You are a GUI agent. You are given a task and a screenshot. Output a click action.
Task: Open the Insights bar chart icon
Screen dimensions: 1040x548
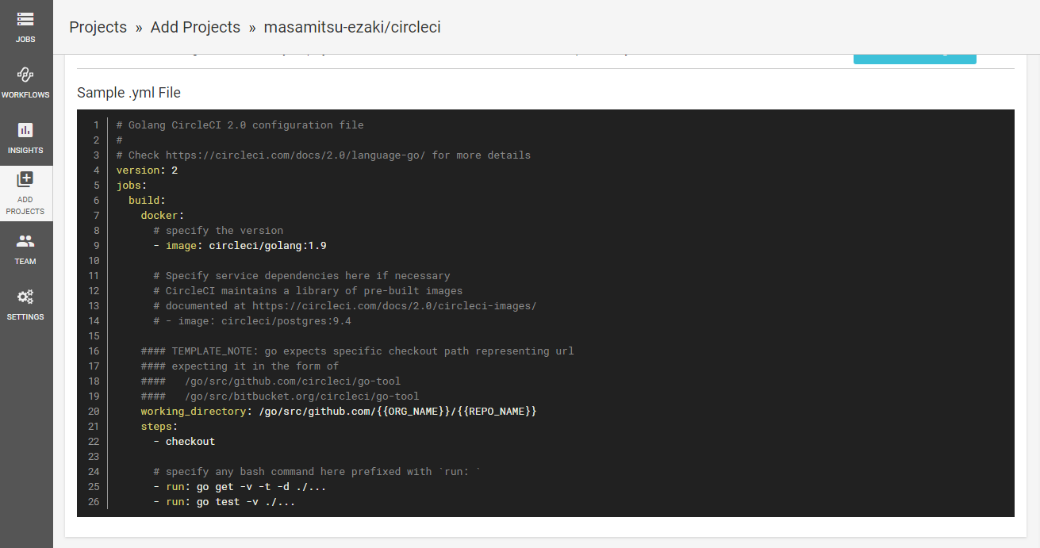tap(25, 130)
